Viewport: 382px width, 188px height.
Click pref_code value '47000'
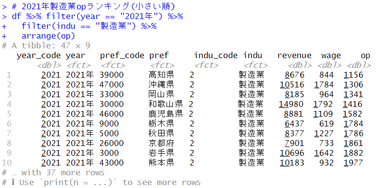112,84
